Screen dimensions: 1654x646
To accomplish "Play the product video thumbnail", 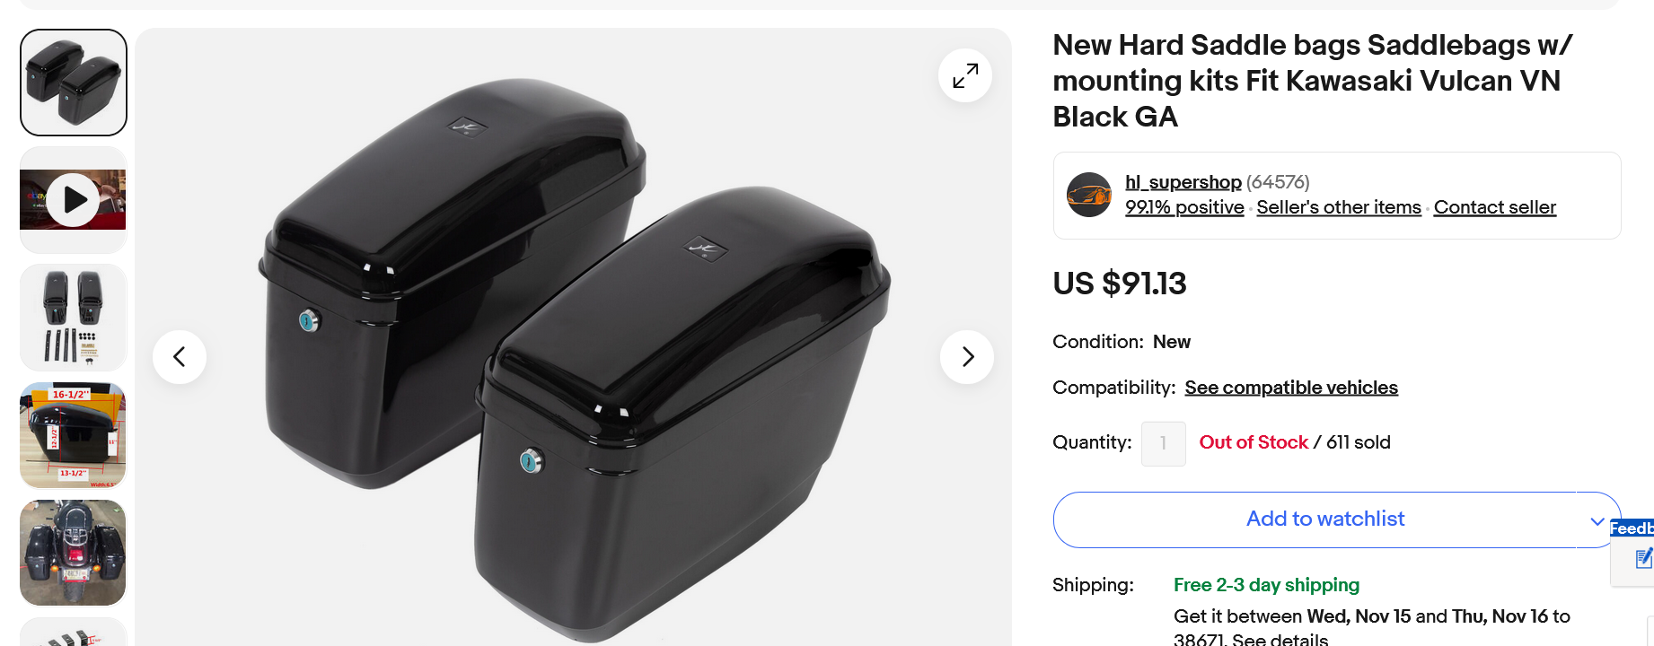I will coord(74,200).
